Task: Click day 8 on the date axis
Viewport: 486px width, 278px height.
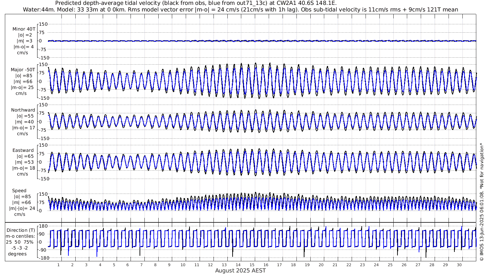Action: tap(155, 265)
